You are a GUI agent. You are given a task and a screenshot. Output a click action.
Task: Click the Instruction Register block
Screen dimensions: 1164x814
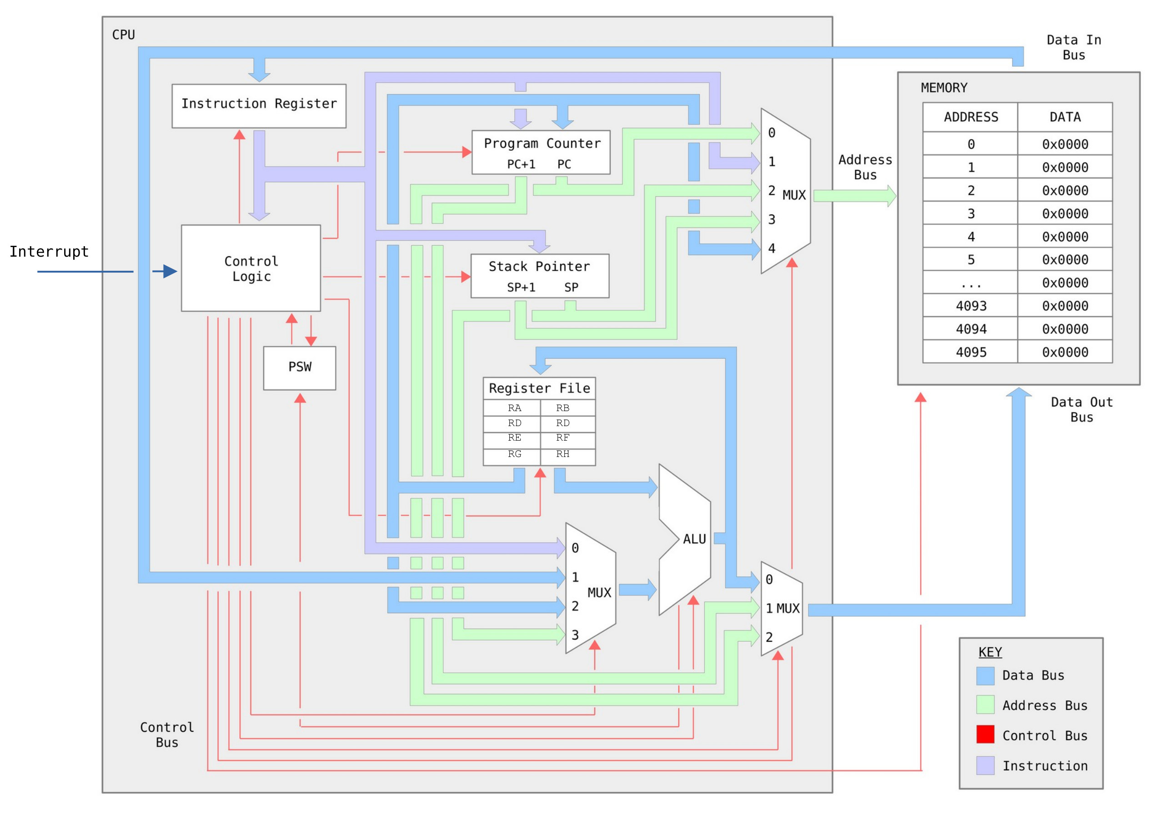point(259,105)
